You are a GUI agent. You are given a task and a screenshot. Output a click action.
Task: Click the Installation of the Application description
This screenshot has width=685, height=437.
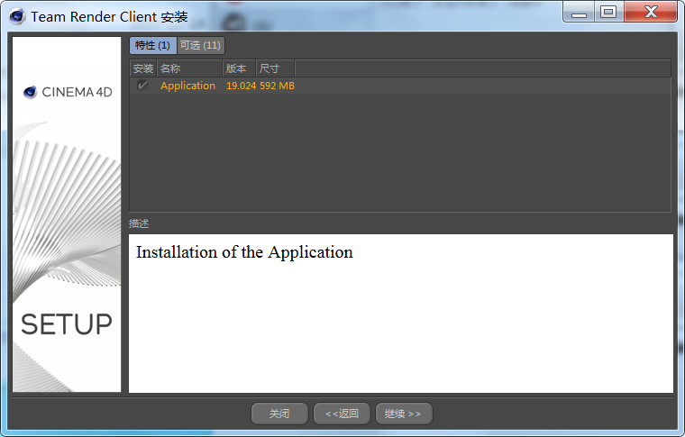[x=244, y=252]
